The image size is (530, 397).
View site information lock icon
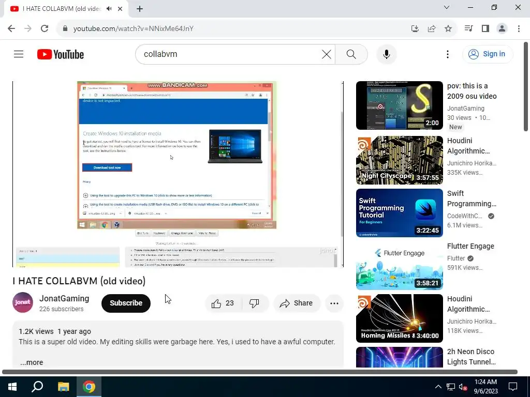(x=65, y=28)
